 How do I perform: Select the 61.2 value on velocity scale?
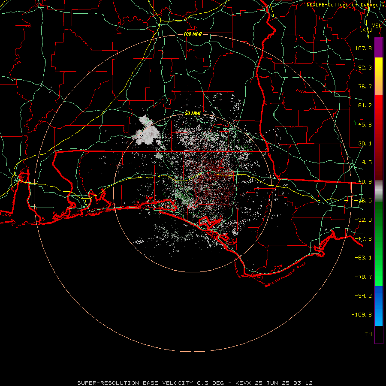coord(365,106)
